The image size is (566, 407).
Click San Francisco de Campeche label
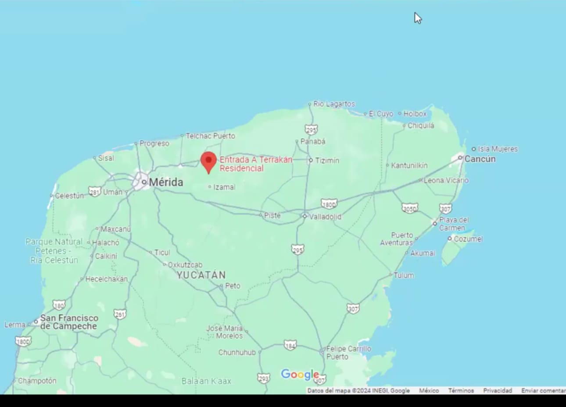(69, 322)
